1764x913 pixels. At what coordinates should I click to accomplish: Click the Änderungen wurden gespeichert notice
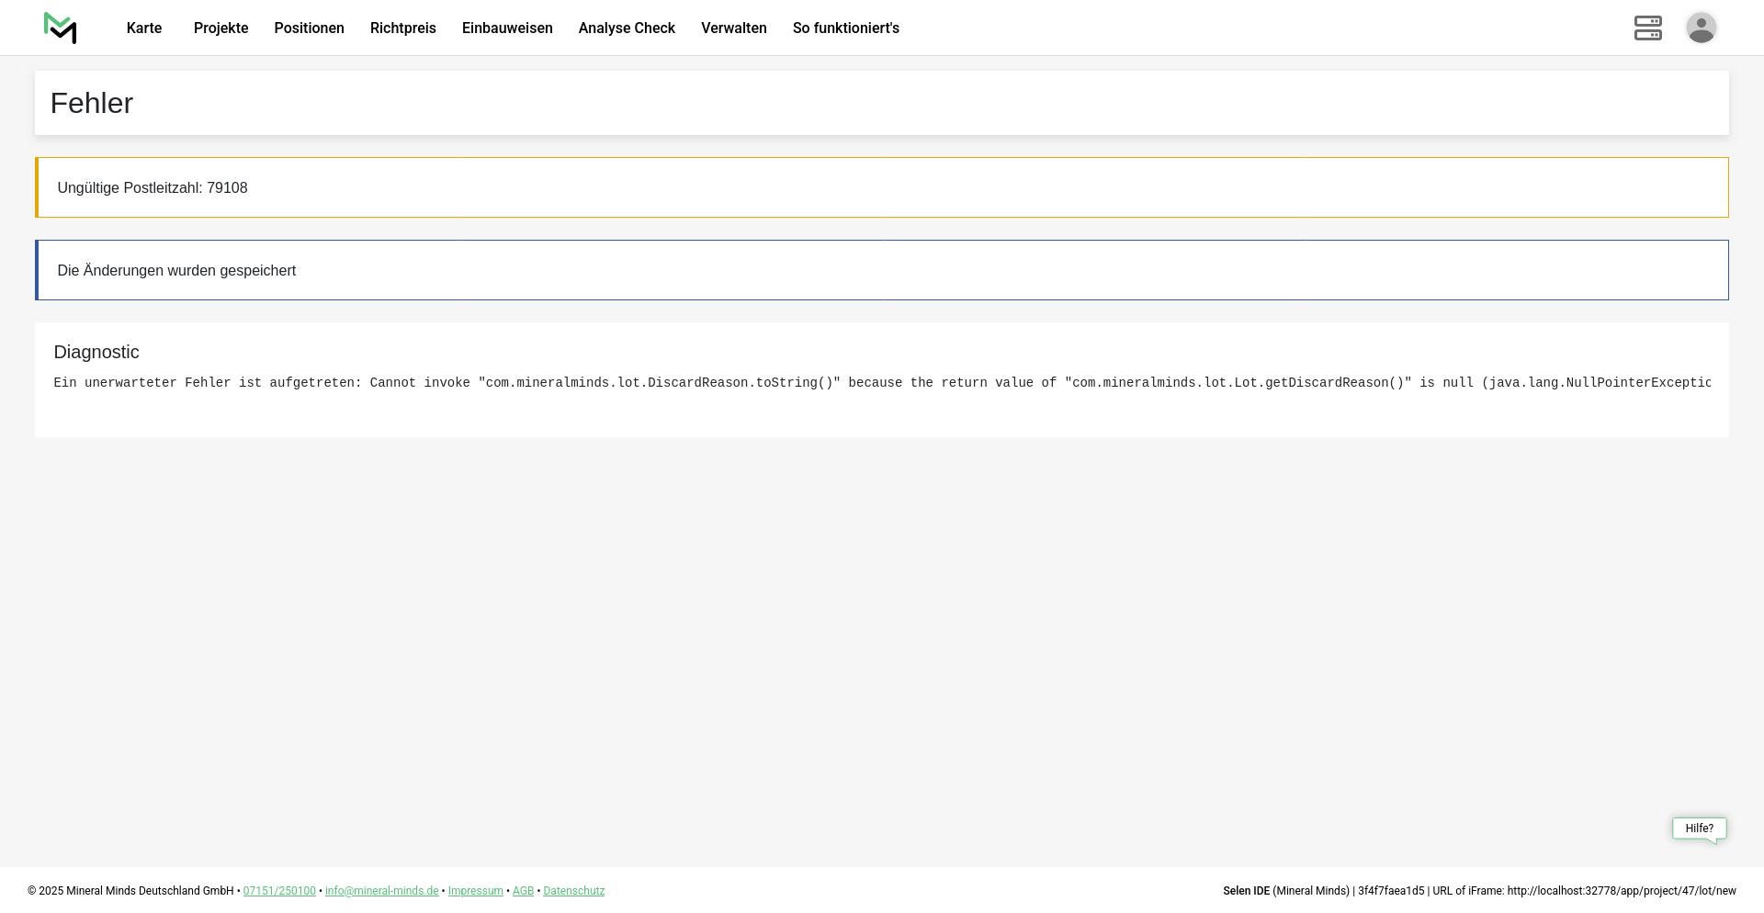[176, 271]
